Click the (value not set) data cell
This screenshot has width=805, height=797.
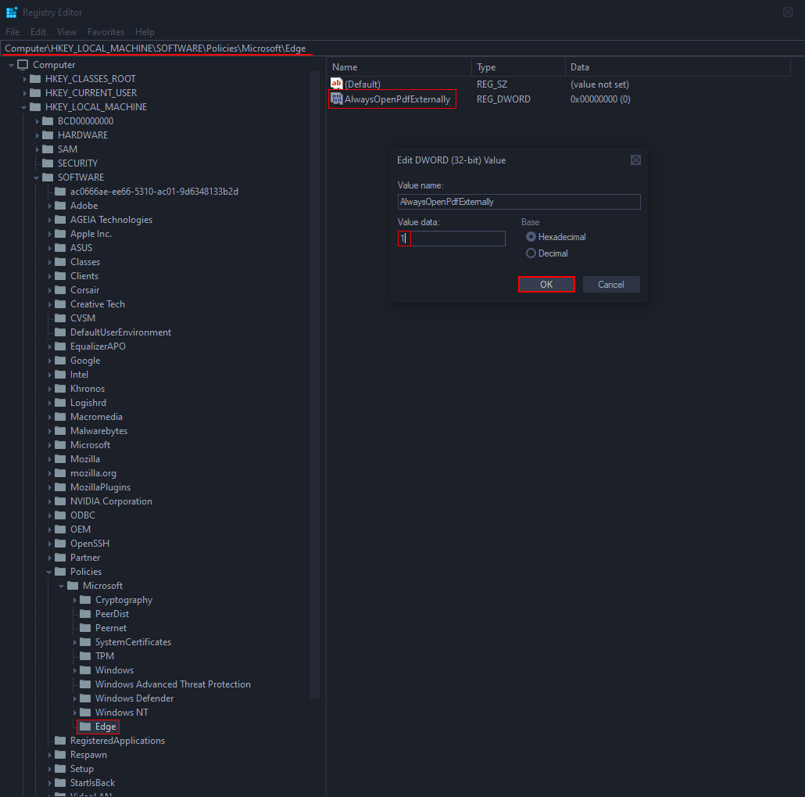coord(599,84)
